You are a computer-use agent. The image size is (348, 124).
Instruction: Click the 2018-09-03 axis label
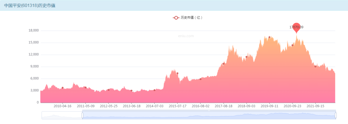(x=247, y=106)
